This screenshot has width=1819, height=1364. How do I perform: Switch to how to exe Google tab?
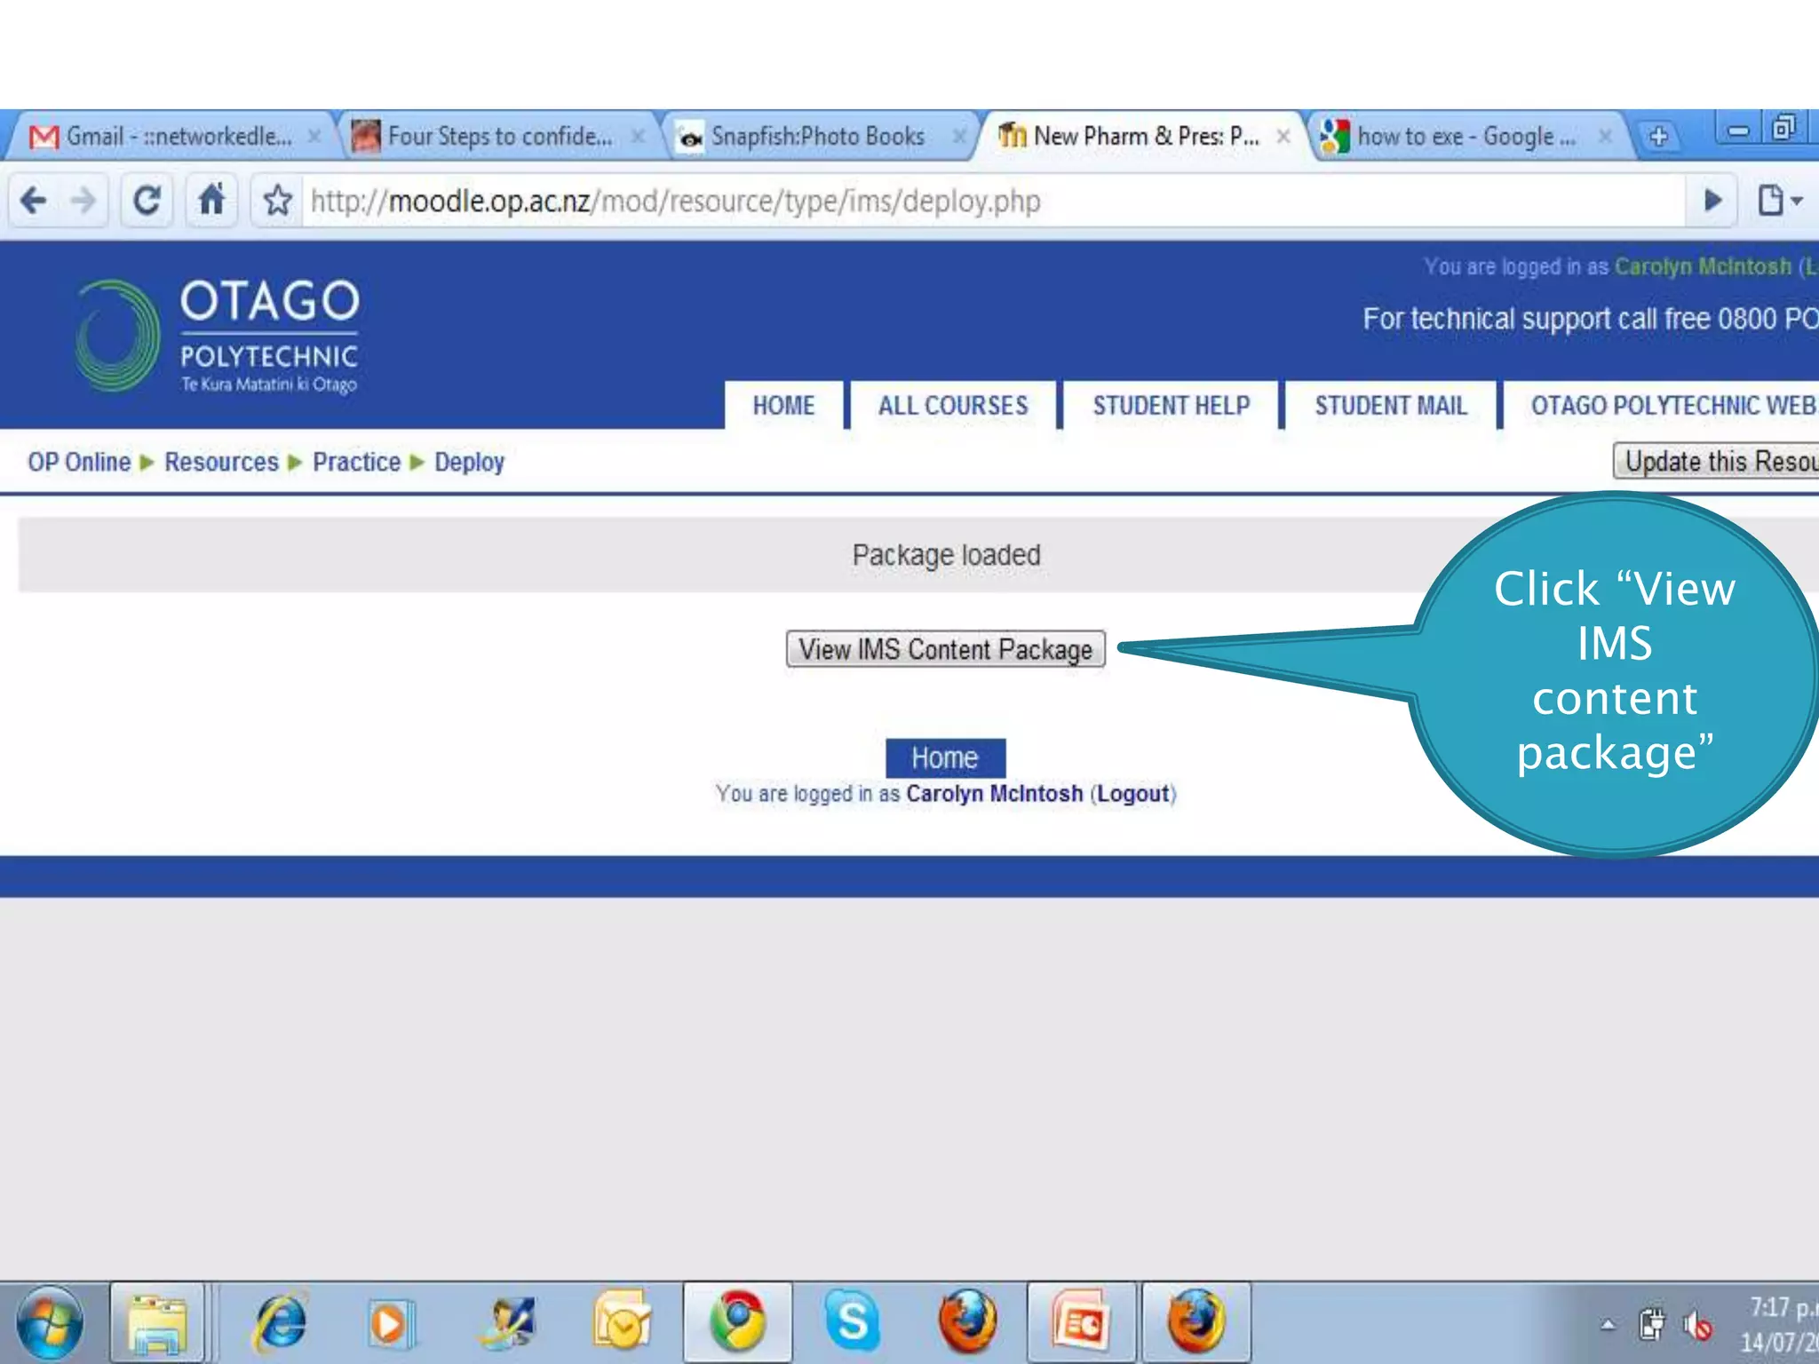click(1466, 136)
